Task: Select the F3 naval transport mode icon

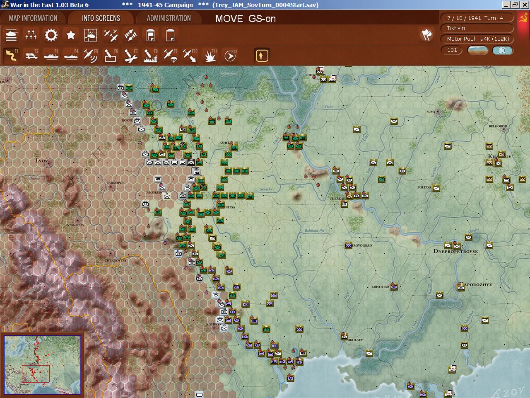Action: tap(51, 55)
